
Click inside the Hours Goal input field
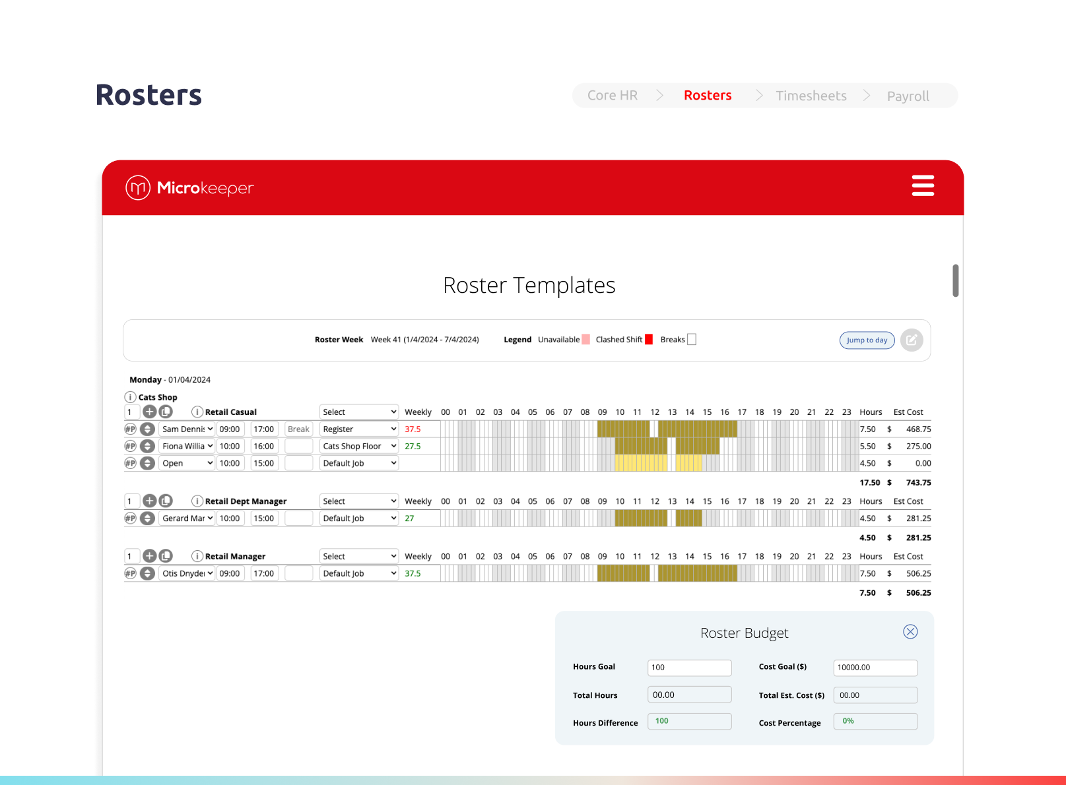[x=688, y=668]
